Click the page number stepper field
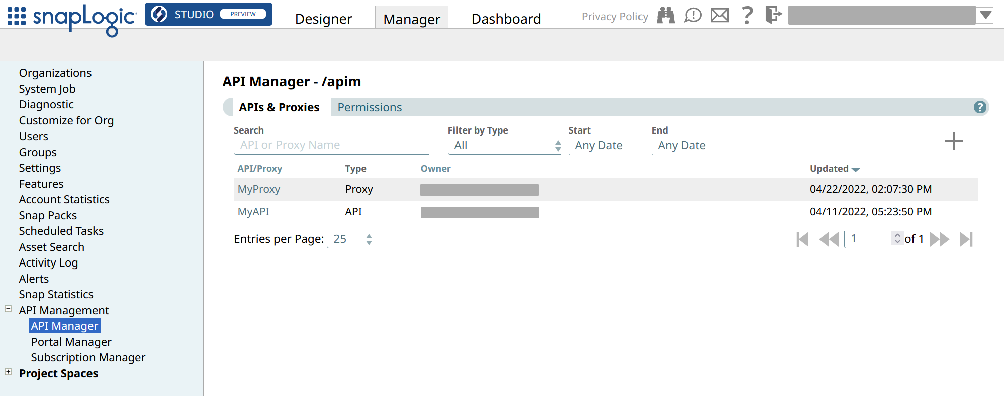1004x396 pixels. coord(874,239)
